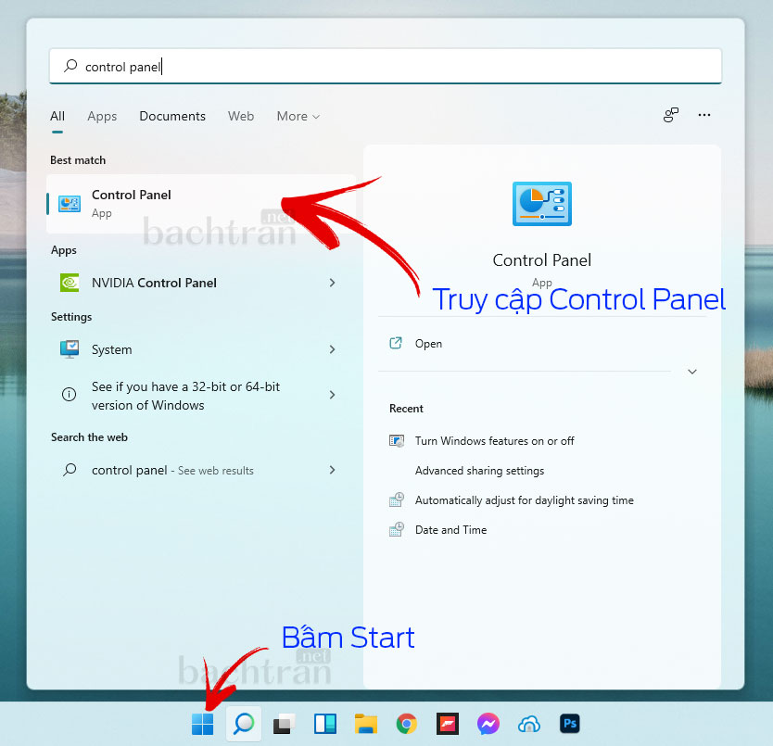The height and width of the screenshot is (746, 773).
Task: Select the All search filter tab
Action: [x=57, y=117]
